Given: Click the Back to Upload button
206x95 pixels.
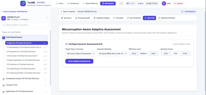Looking at the screenshot, I should (68, 11).
